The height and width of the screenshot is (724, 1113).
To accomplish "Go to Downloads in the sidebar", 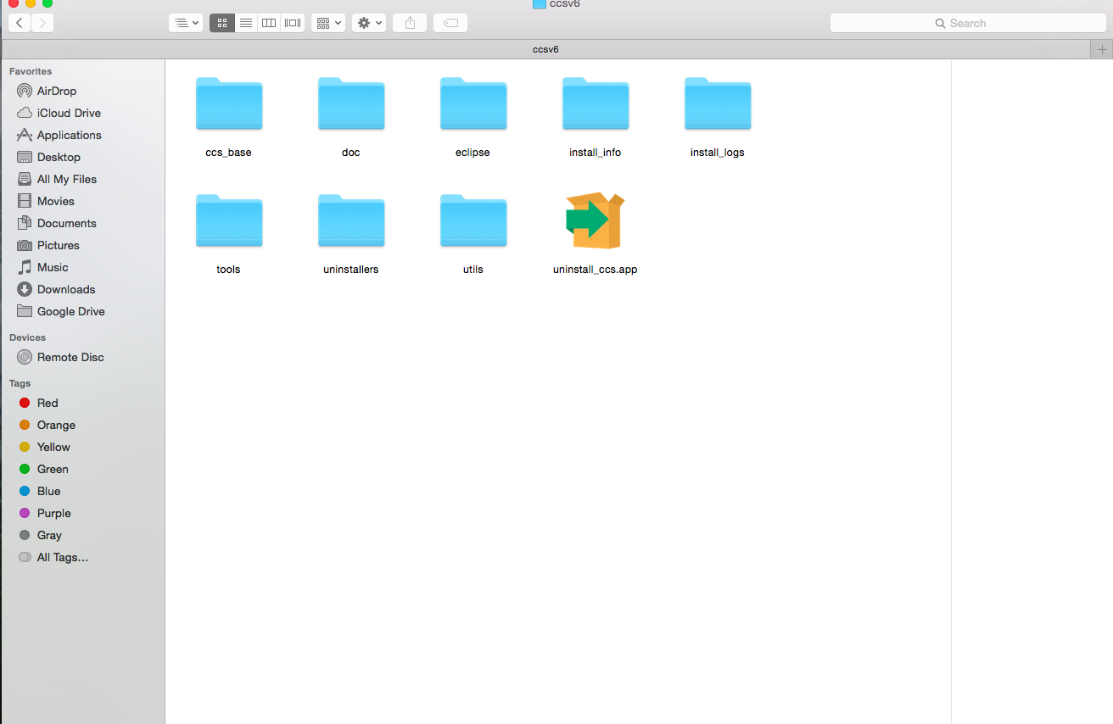I will 58,289.
